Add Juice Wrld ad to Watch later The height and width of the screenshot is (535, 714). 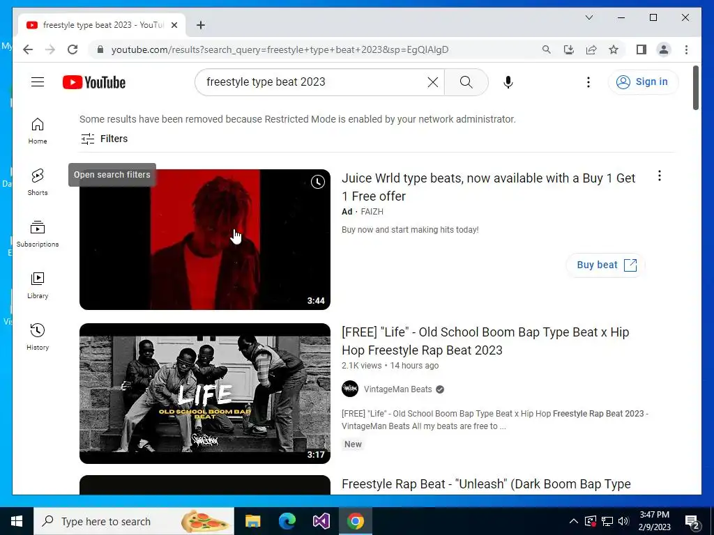click(317, 182)
